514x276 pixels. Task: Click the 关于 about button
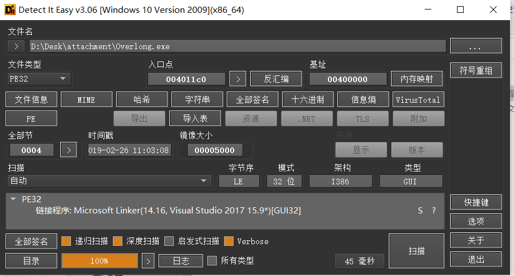pos(476,240)
